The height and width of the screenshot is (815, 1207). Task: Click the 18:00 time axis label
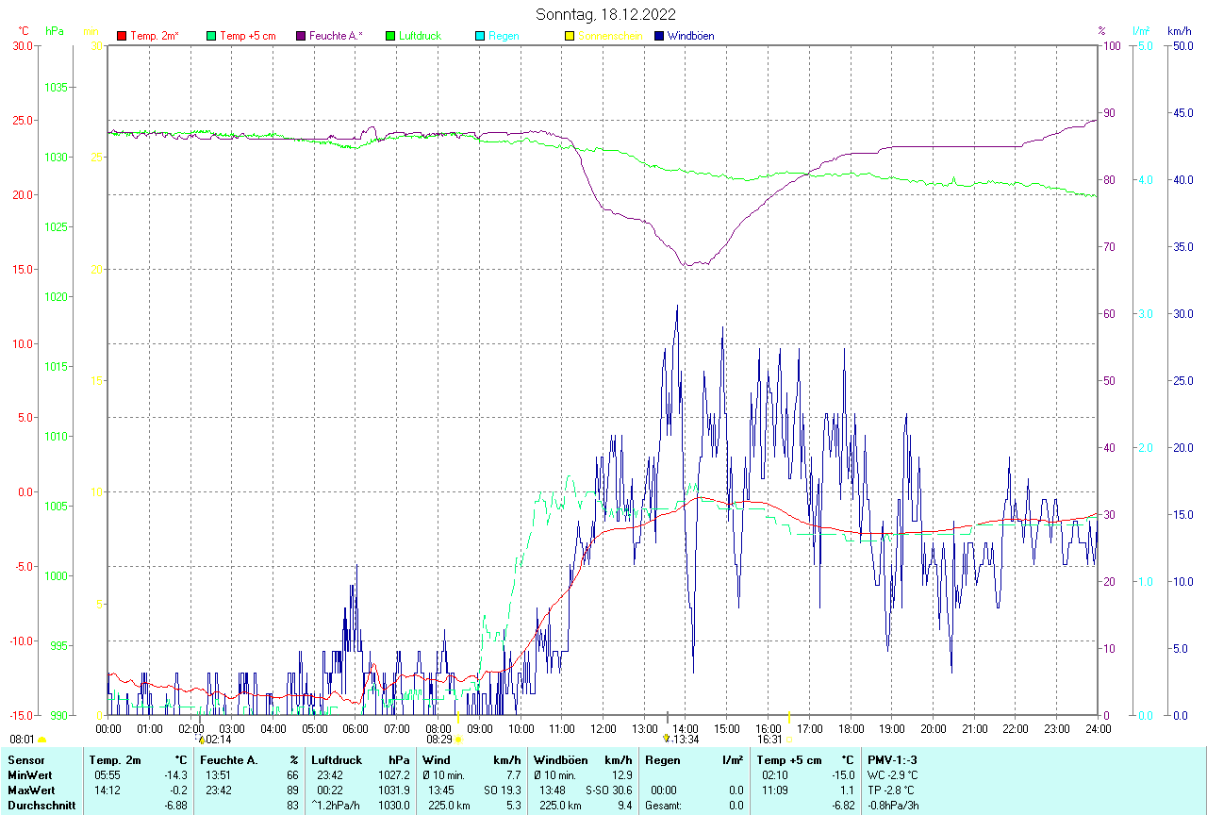(851, 728)
